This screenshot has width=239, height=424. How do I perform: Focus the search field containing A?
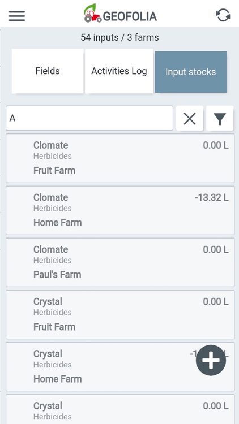[x=89, y=118]
